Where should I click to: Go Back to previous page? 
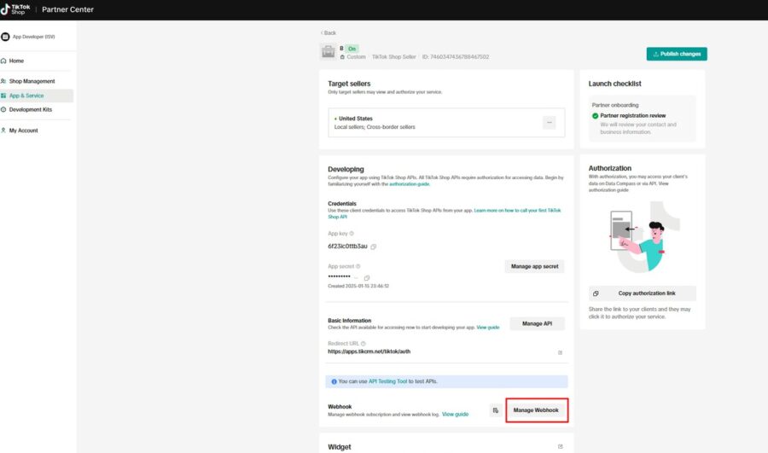click(x=329, y=32)
